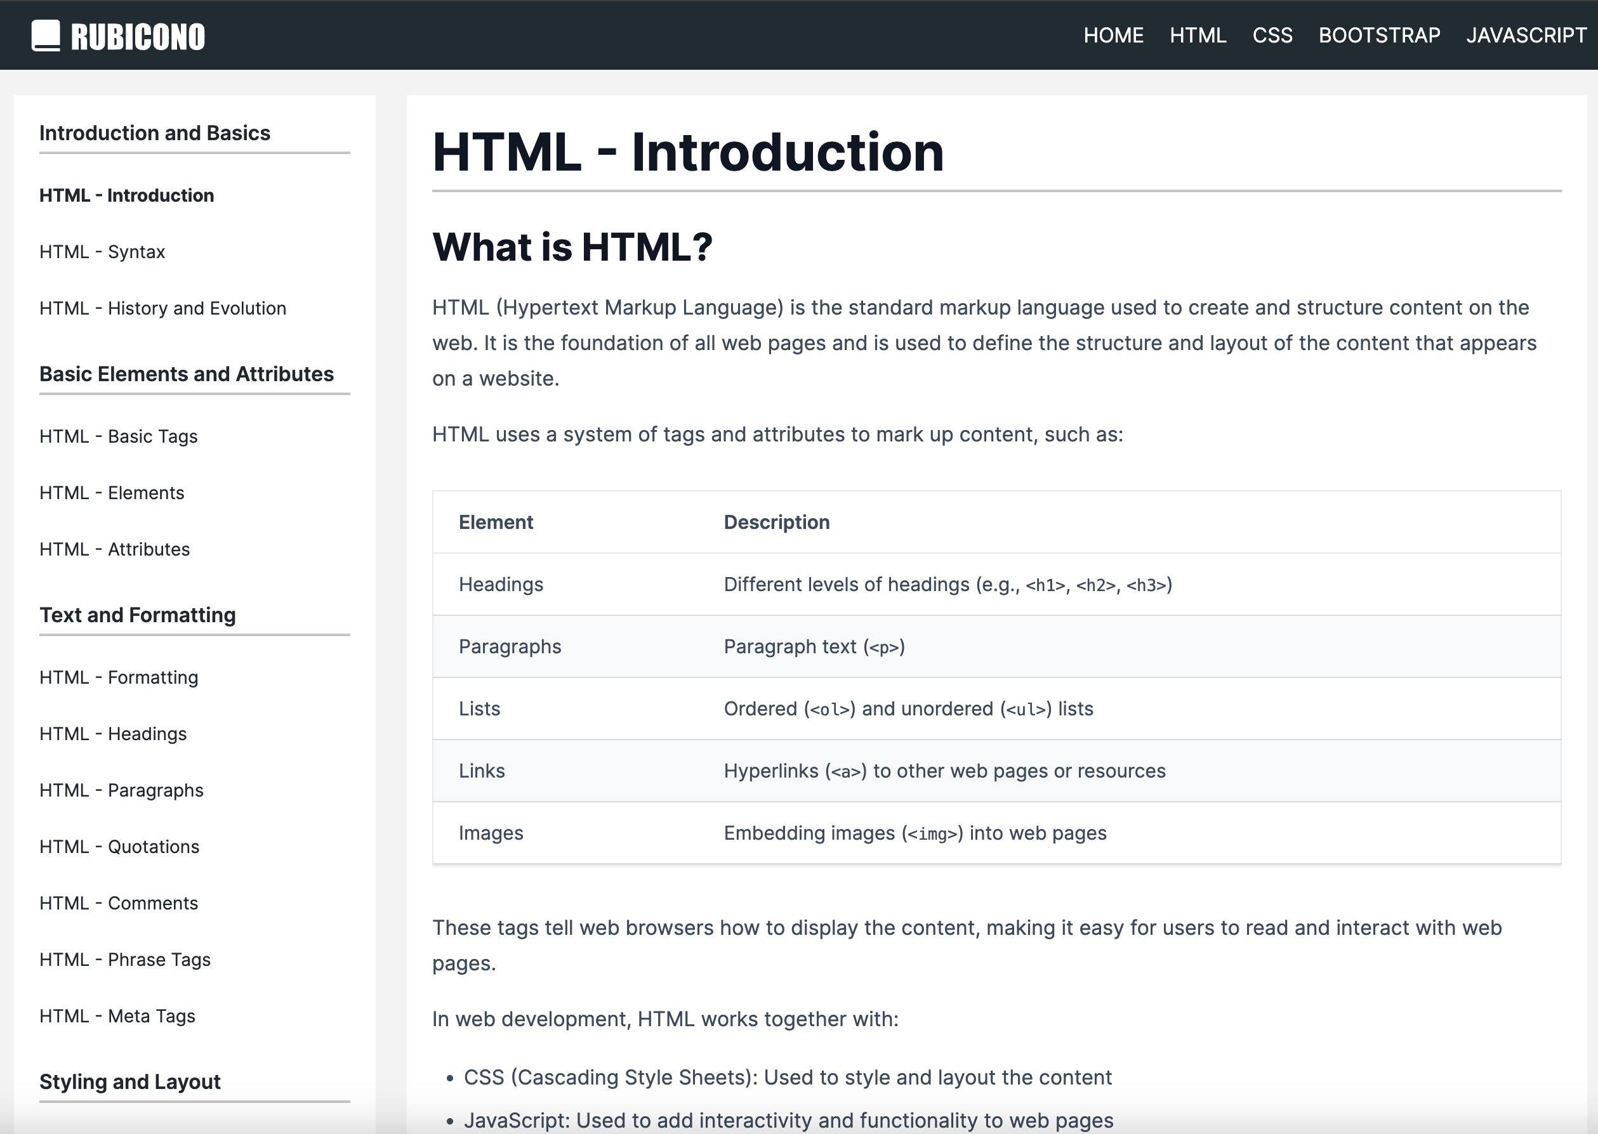Click the 'Different levels of headings' description

point(948,585)
